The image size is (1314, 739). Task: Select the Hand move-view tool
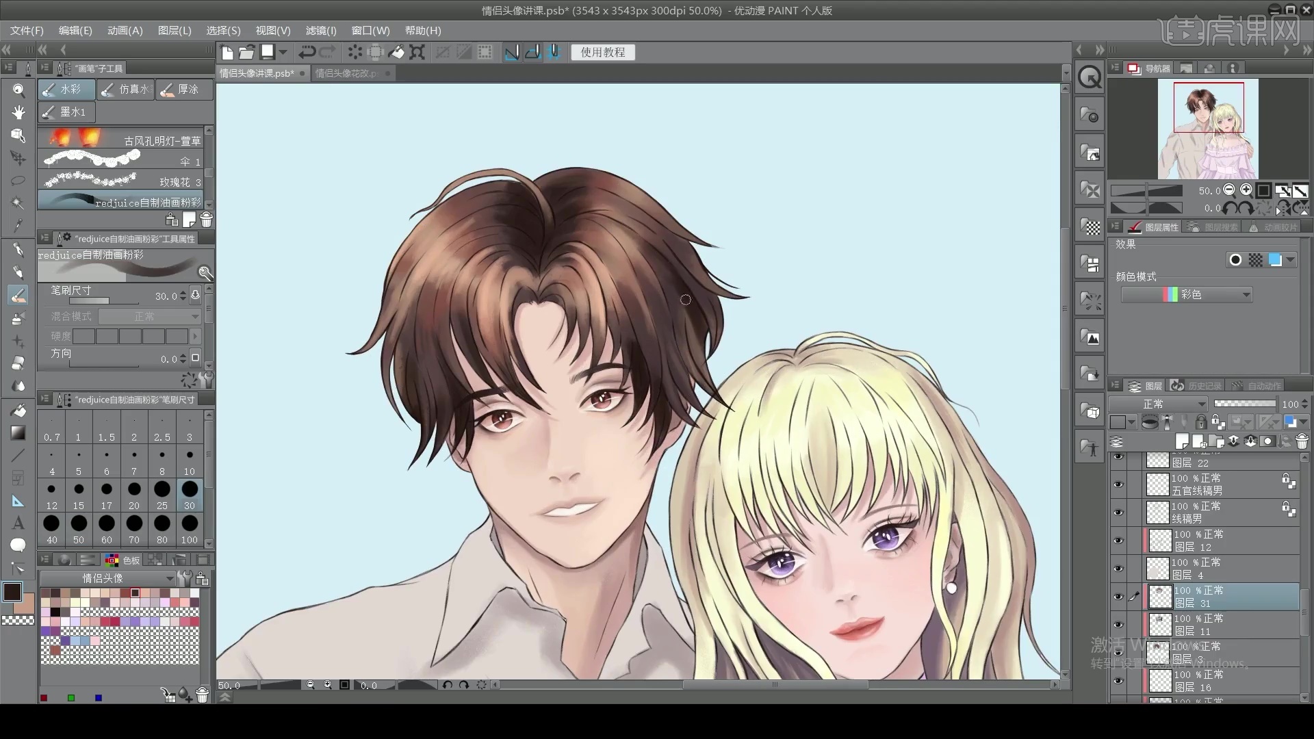coord(18,112)
